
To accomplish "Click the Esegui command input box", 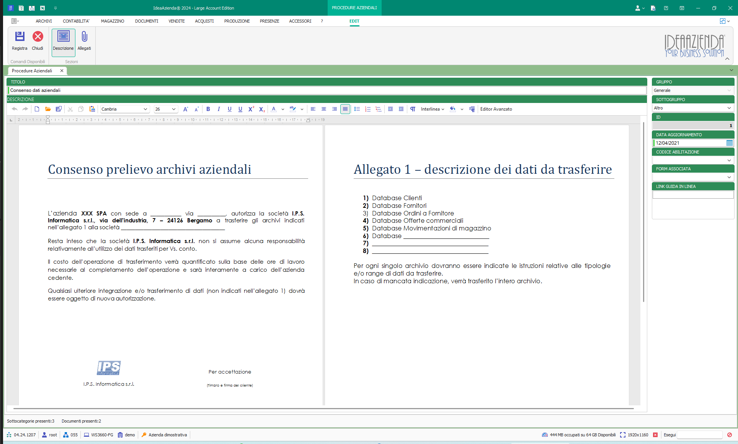I will (x=699, y=435).
